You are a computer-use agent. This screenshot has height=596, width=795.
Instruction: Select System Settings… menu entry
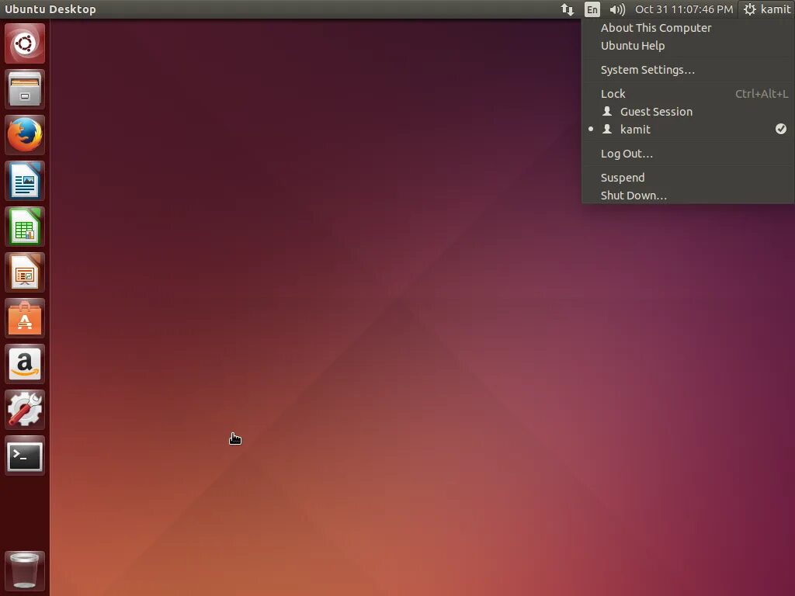click(x=688, y=69)
